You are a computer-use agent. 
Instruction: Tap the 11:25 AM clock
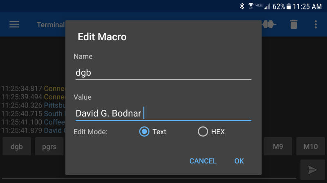coord(307,7)
